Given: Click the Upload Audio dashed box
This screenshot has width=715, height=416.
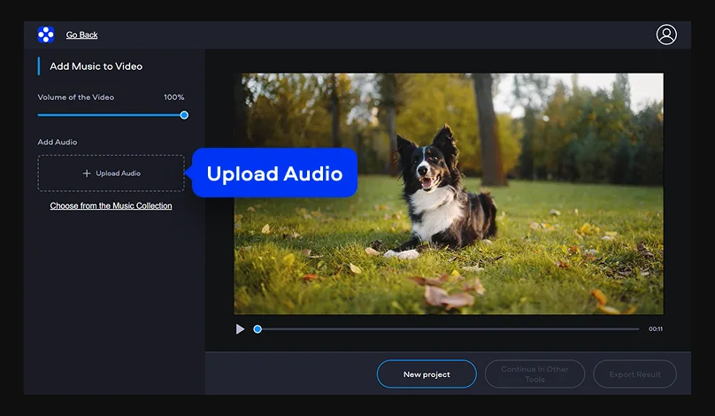Looking at the screenshot, I should 111,173.
